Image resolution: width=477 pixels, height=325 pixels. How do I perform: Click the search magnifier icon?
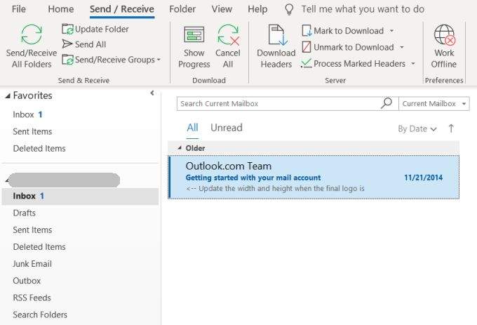point(387,103)
